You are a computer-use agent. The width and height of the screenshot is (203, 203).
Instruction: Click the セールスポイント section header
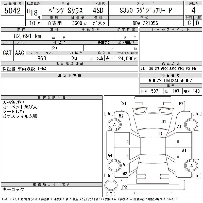pos(171,30)
